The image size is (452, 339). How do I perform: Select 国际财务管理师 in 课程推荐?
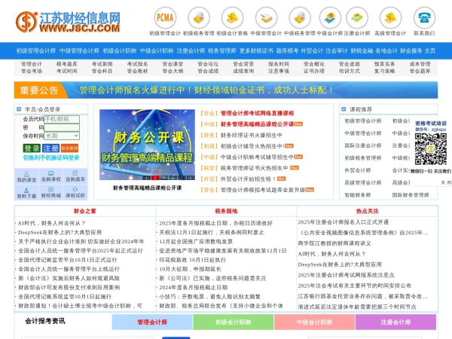[x=411, y=195]
